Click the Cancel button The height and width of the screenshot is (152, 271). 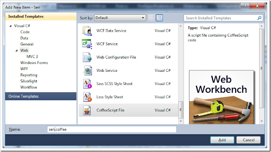(x=249, y=140)
